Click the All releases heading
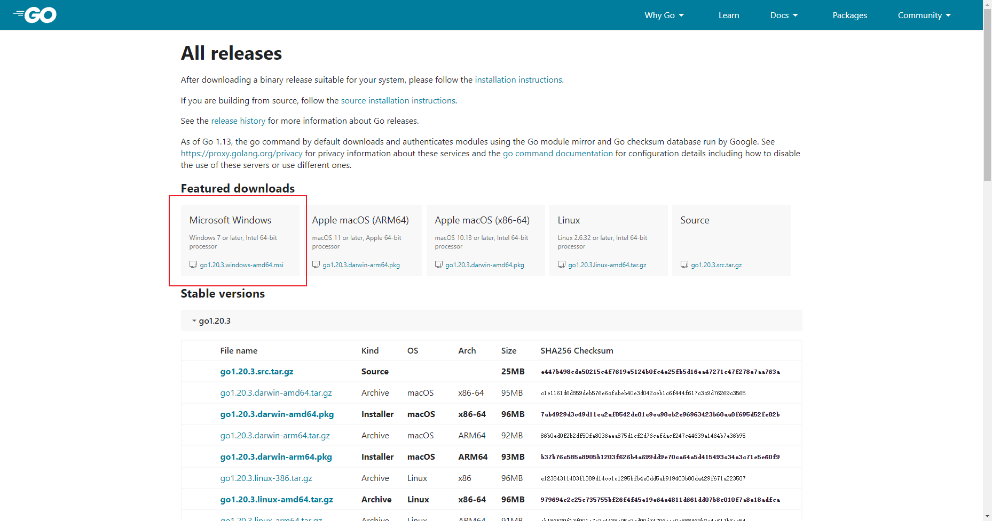Viewport: 992px width, 521px height. point(231,53)
